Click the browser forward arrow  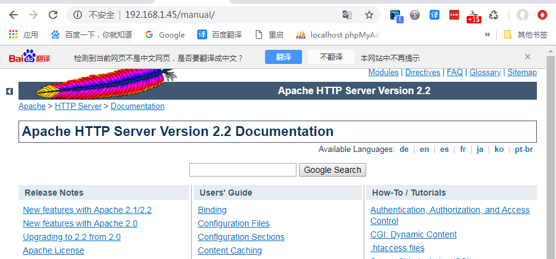coord(33,15)
